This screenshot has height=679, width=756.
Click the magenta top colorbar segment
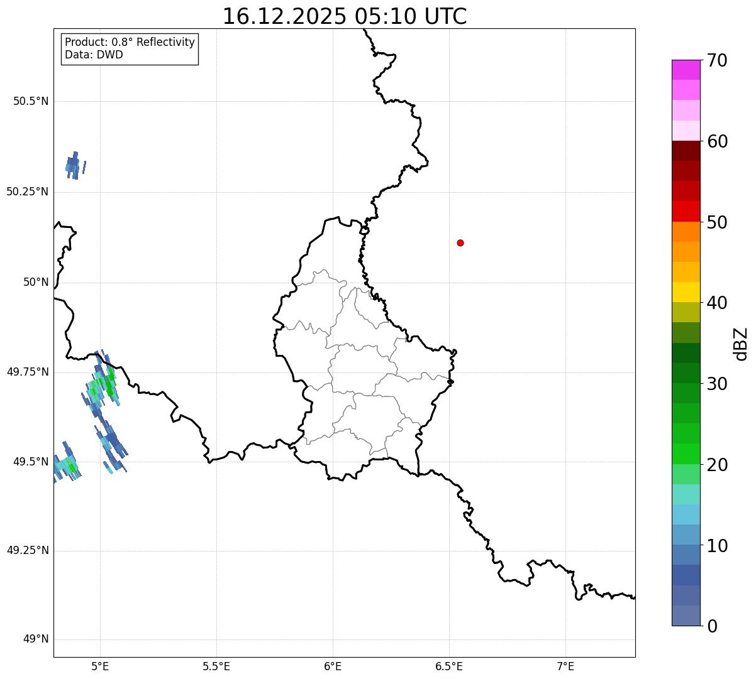[686, 70]
